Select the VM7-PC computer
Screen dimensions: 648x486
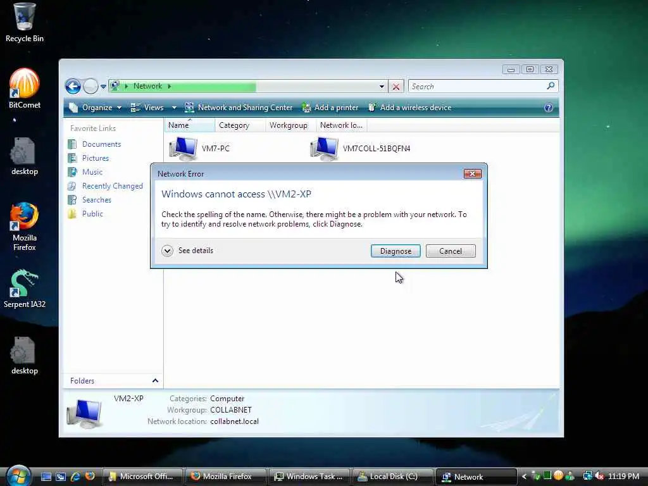pos(199,148)
